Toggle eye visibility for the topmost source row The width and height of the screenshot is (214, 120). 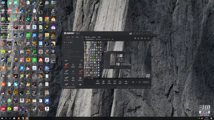pyautogui.click(x=64, y=40)
